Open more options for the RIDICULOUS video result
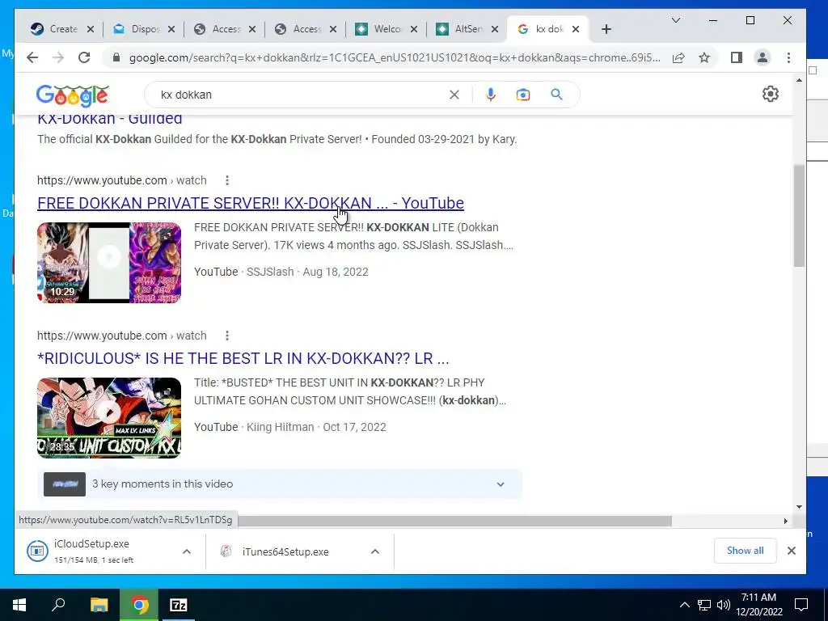This screenshot has height=621, width=828. [227, 336]
